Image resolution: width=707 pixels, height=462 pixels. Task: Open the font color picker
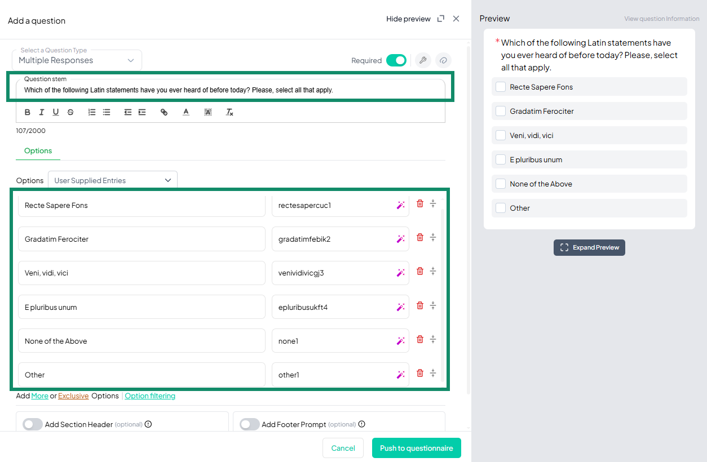pyautogui.click(x=185, y=112)
